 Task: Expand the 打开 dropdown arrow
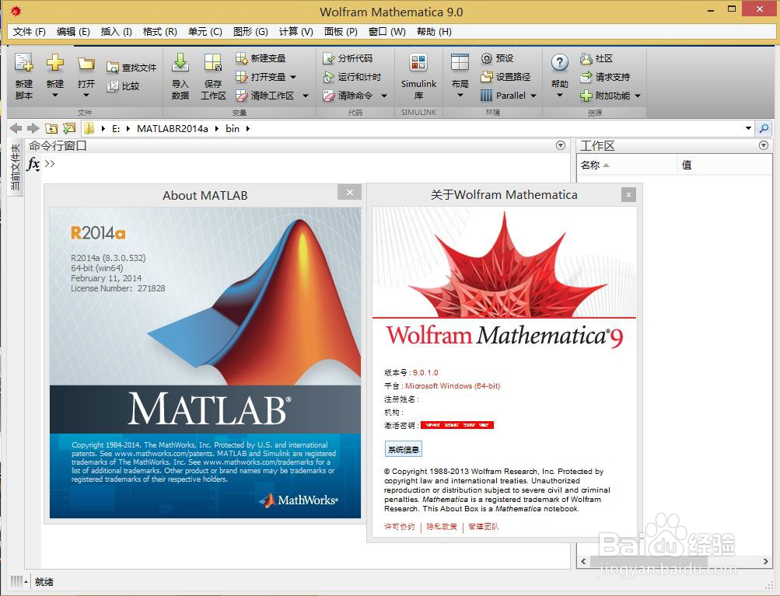pyautogui.click(x=86, y=95)
